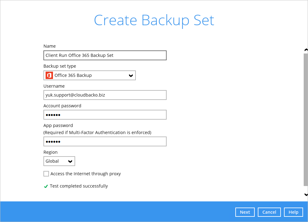Click the green test success checkmark
The image size is (308, 222).
(x=46, y=186)
